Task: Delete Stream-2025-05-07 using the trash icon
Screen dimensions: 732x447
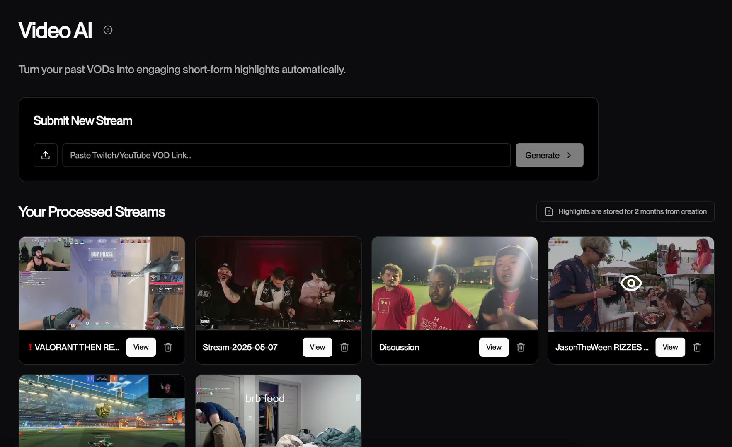Action: point(344,347)
